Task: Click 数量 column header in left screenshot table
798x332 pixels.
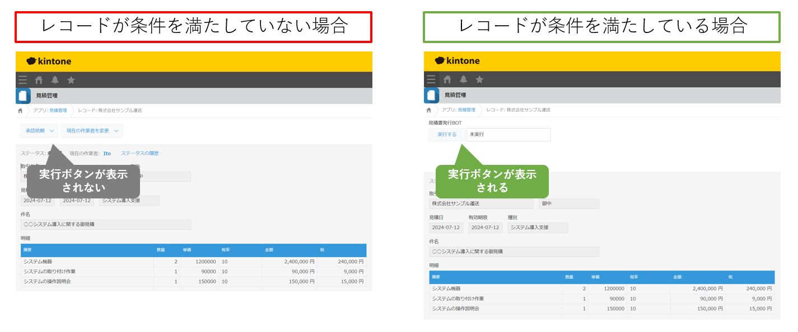Action: point(167,250)
